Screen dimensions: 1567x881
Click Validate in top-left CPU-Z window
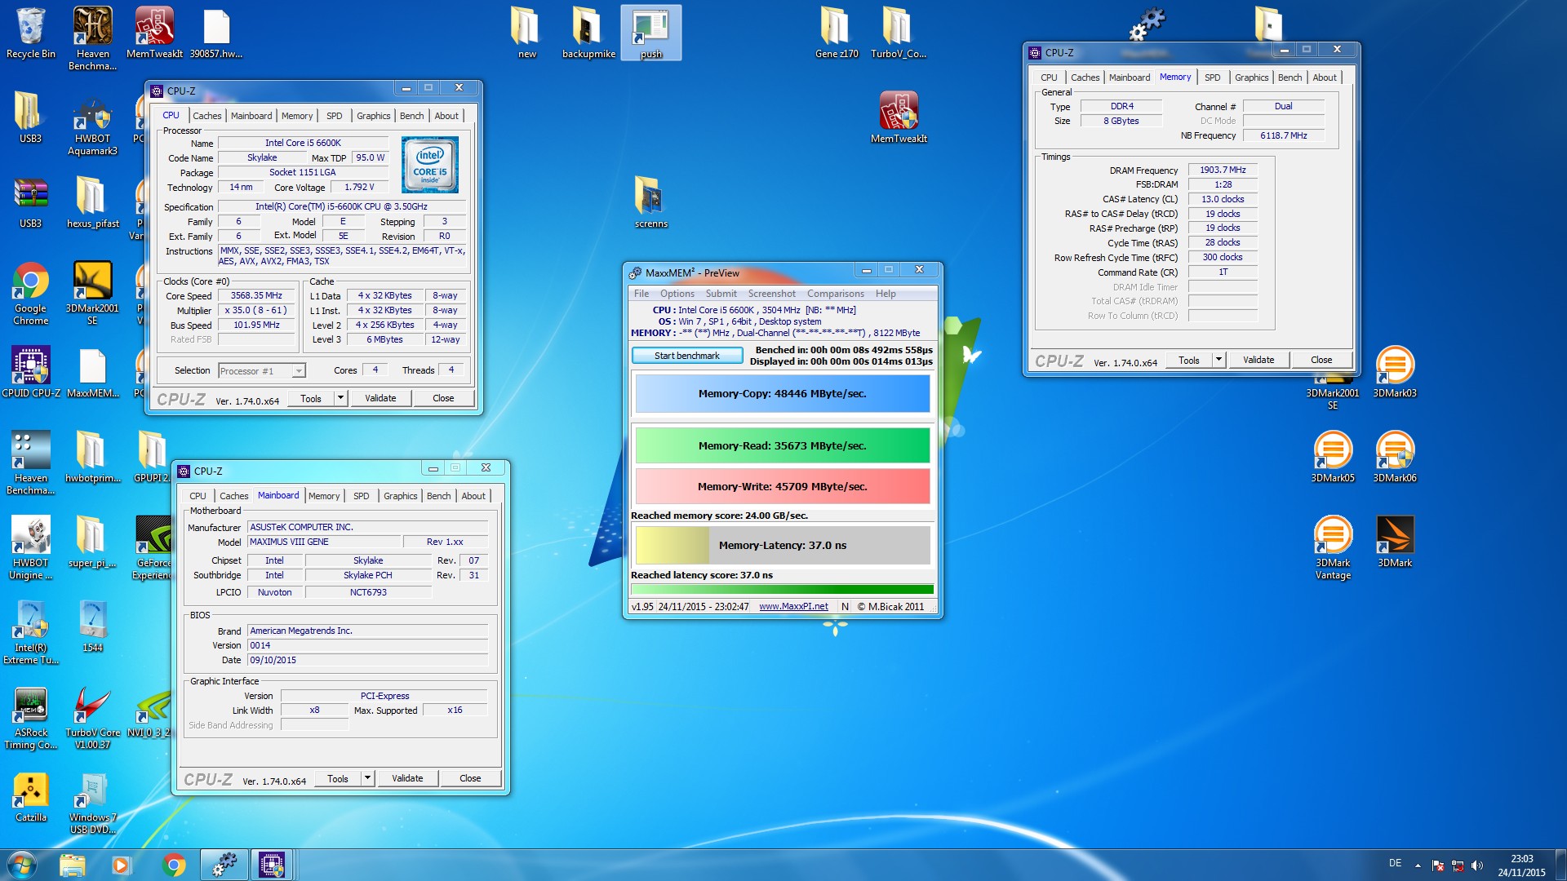coord(380,398)
